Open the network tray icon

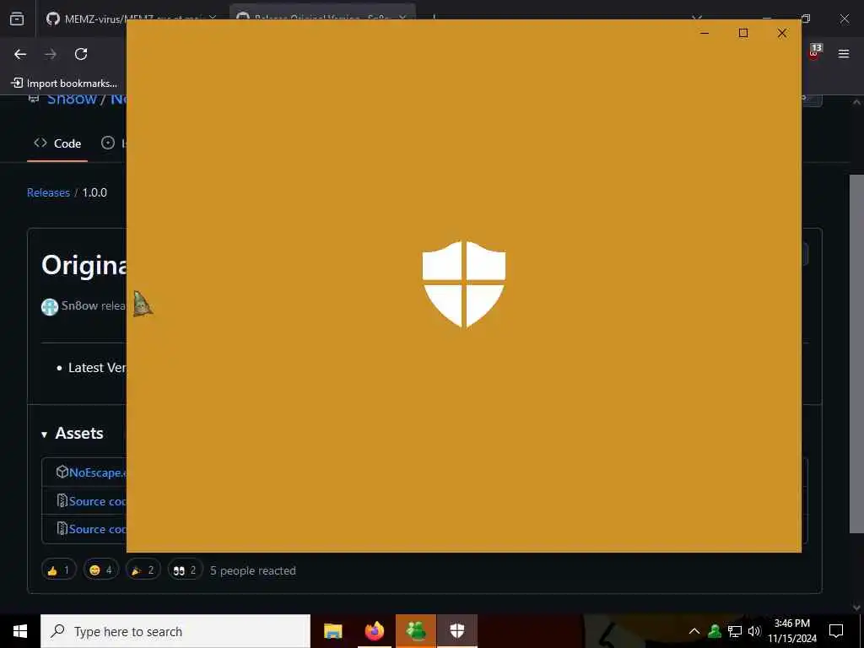click(735, 631)
